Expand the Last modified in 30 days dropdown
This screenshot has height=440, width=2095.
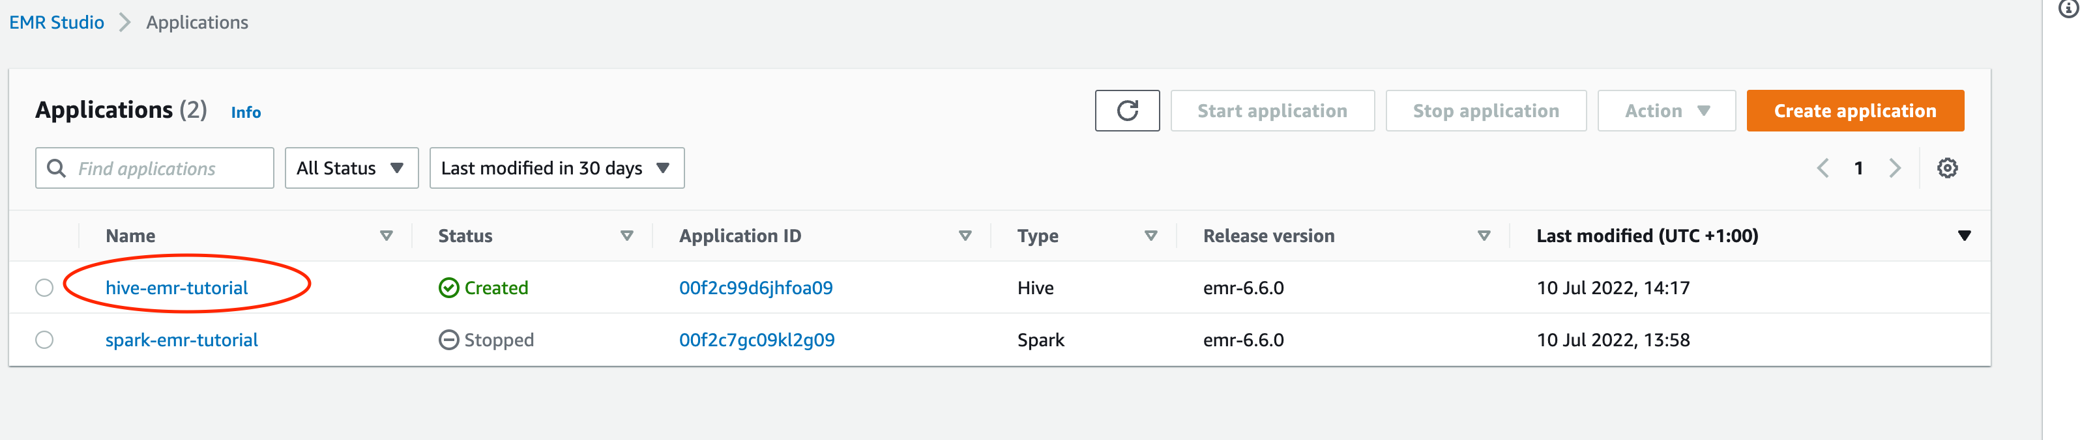pos(556,168)
